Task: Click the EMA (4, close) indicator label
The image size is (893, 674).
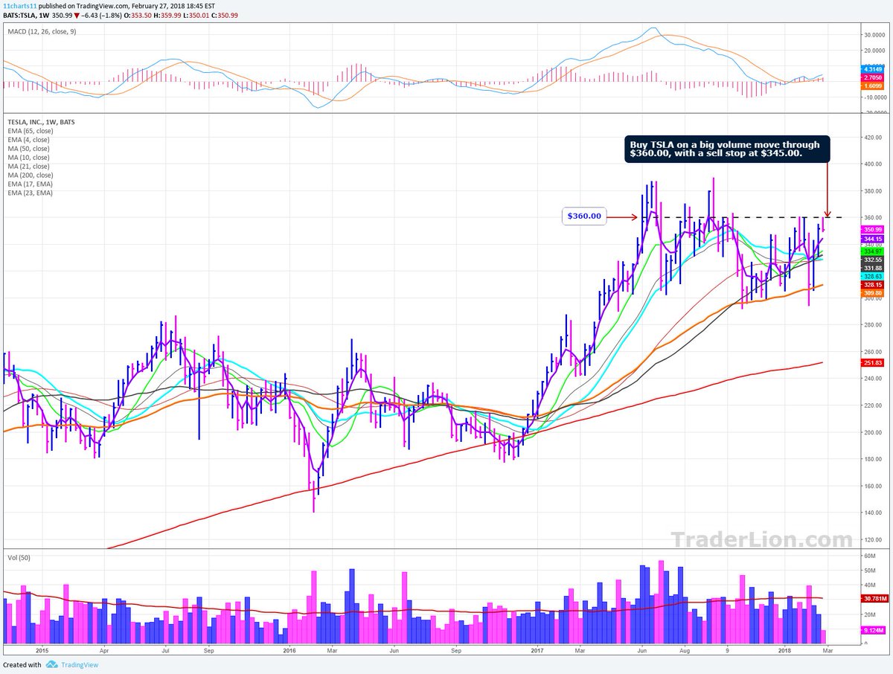Action: pyautogui.click(x=28, y=139)
